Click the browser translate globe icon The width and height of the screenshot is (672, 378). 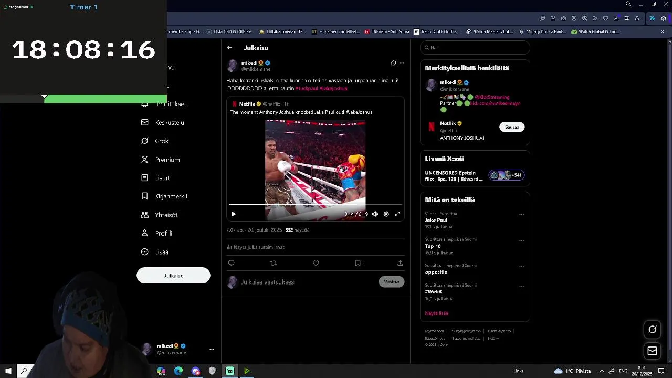coord(584,18)
